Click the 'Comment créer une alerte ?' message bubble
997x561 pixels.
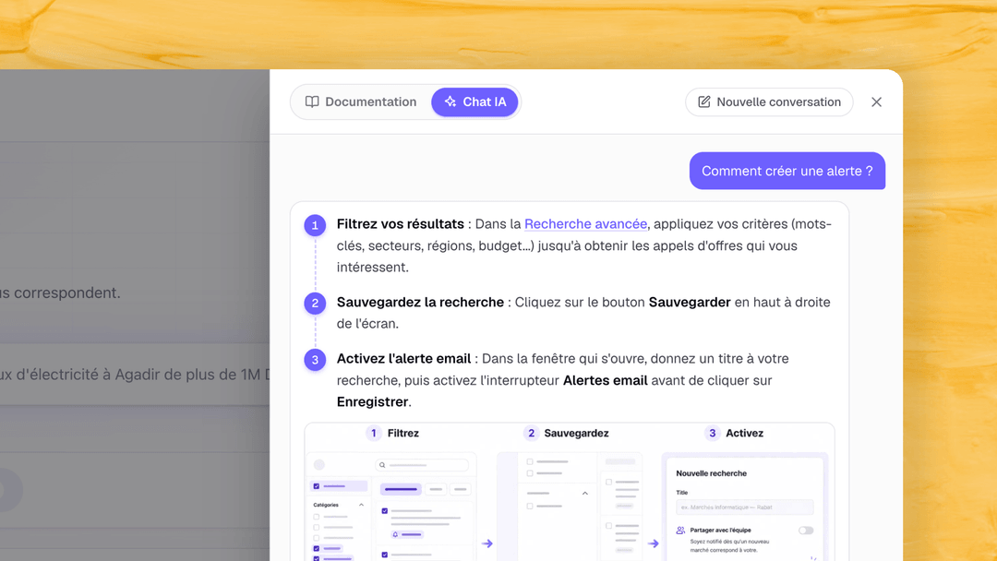coord(787,171)
